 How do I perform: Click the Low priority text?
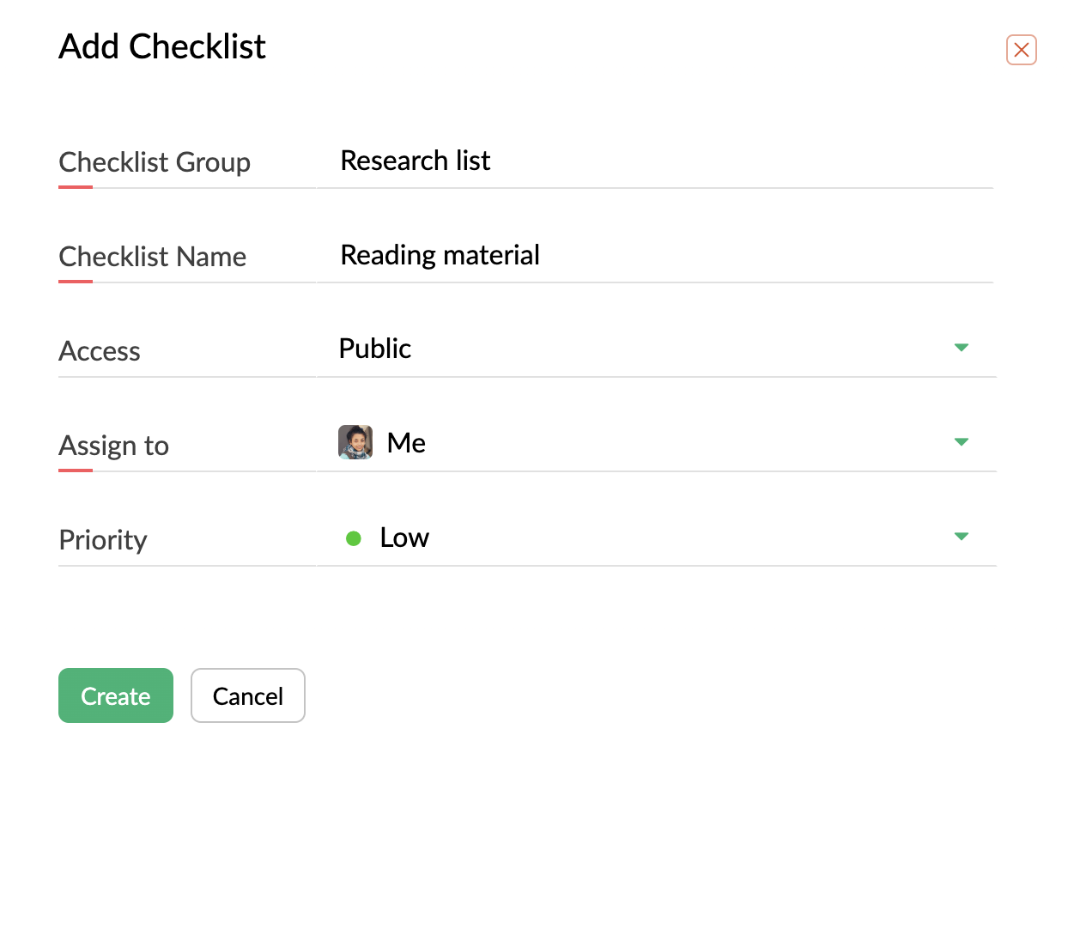tap(404, 538)
